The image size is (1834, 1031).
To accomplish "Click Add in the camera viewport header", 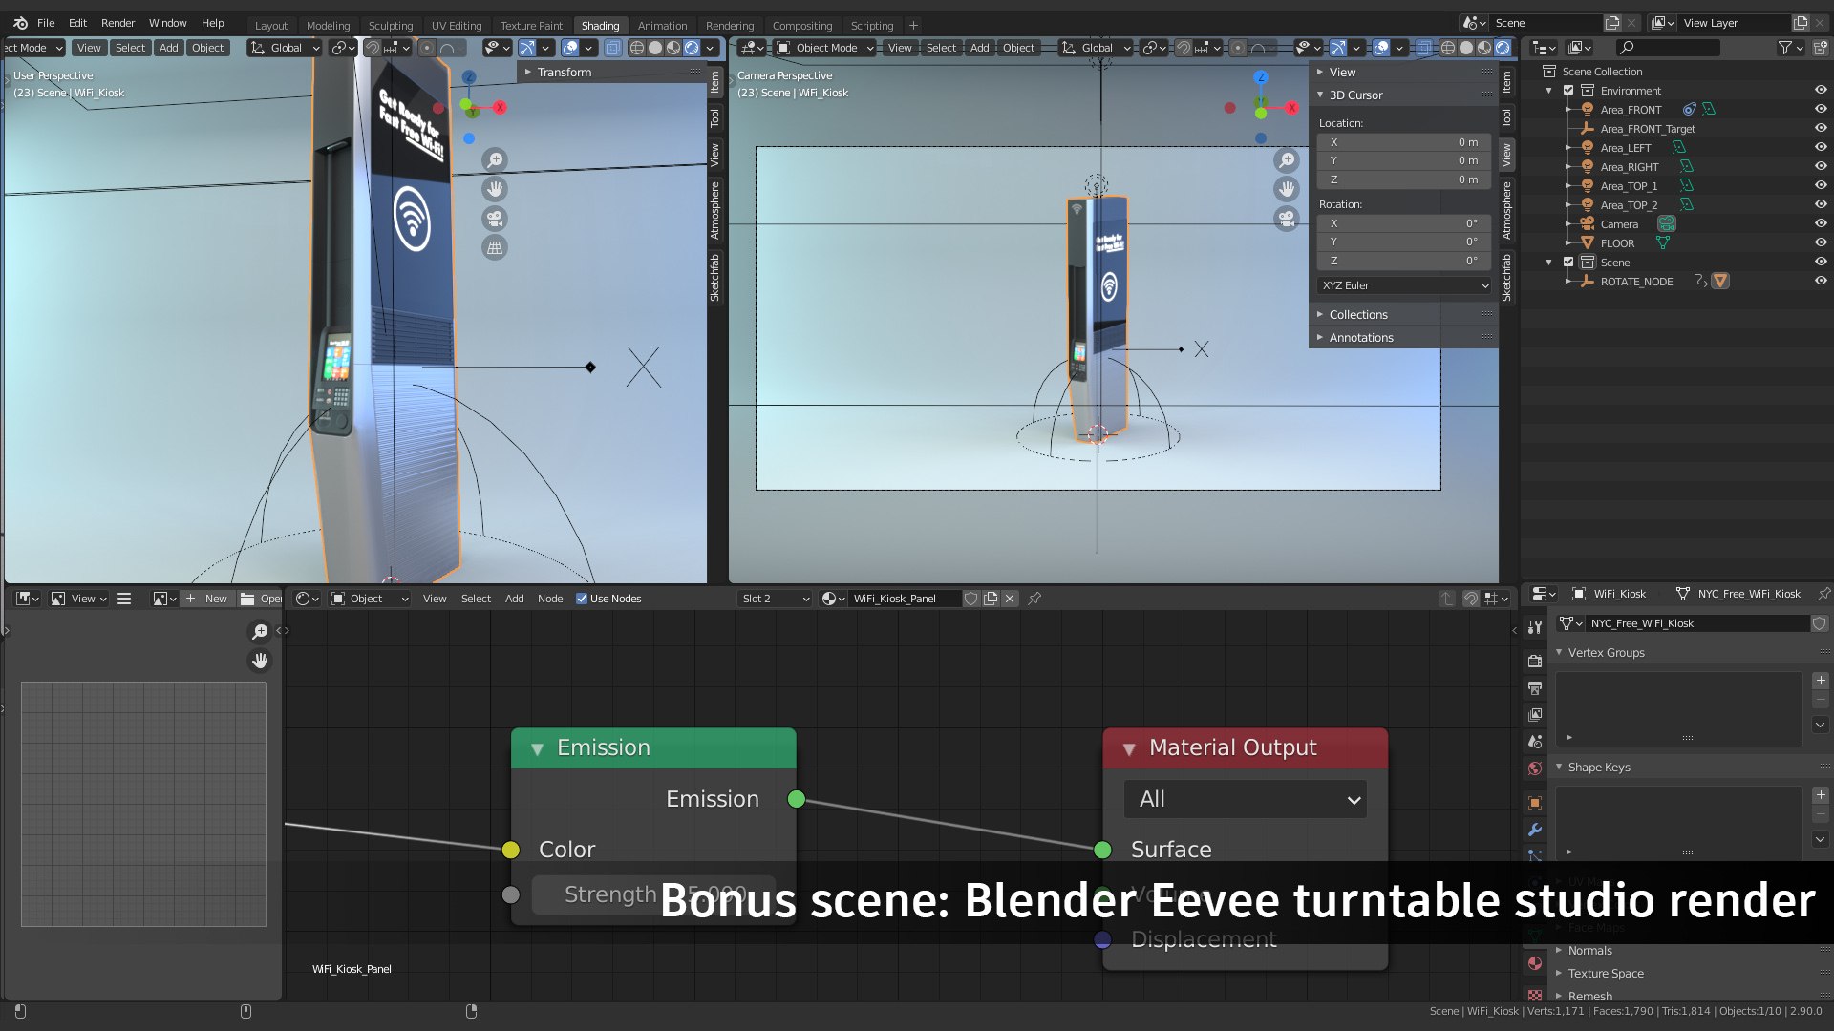I will (x=980, y=48).
